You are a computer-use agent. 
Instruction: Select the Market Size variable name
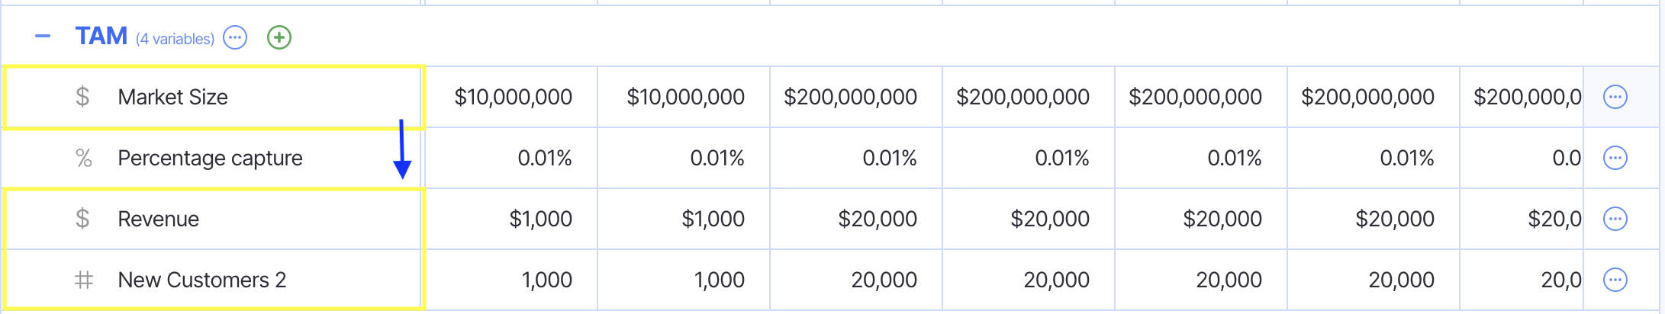[x=173, y=97]
